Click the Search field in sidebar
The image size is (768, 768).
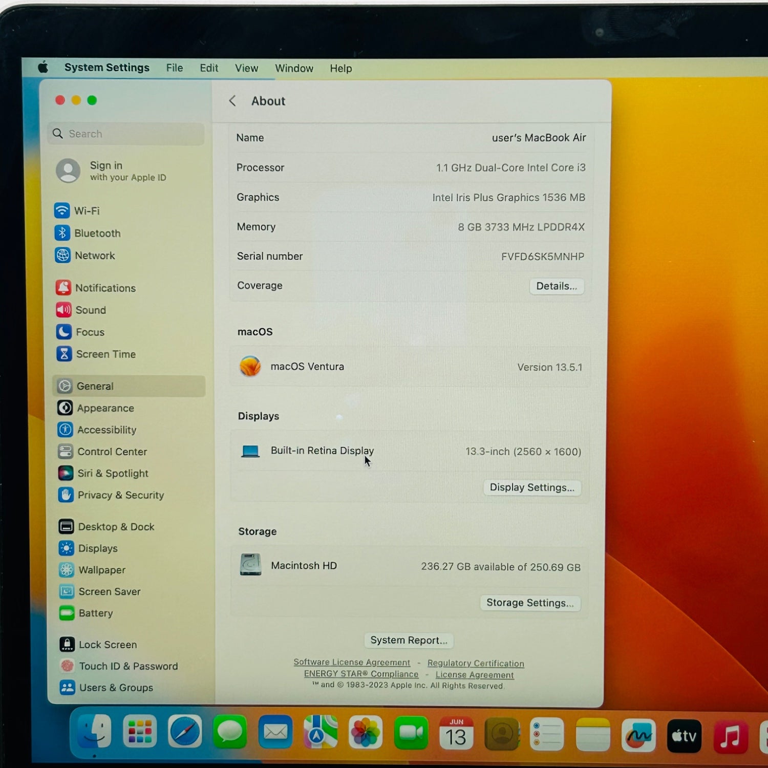point(126,134)
